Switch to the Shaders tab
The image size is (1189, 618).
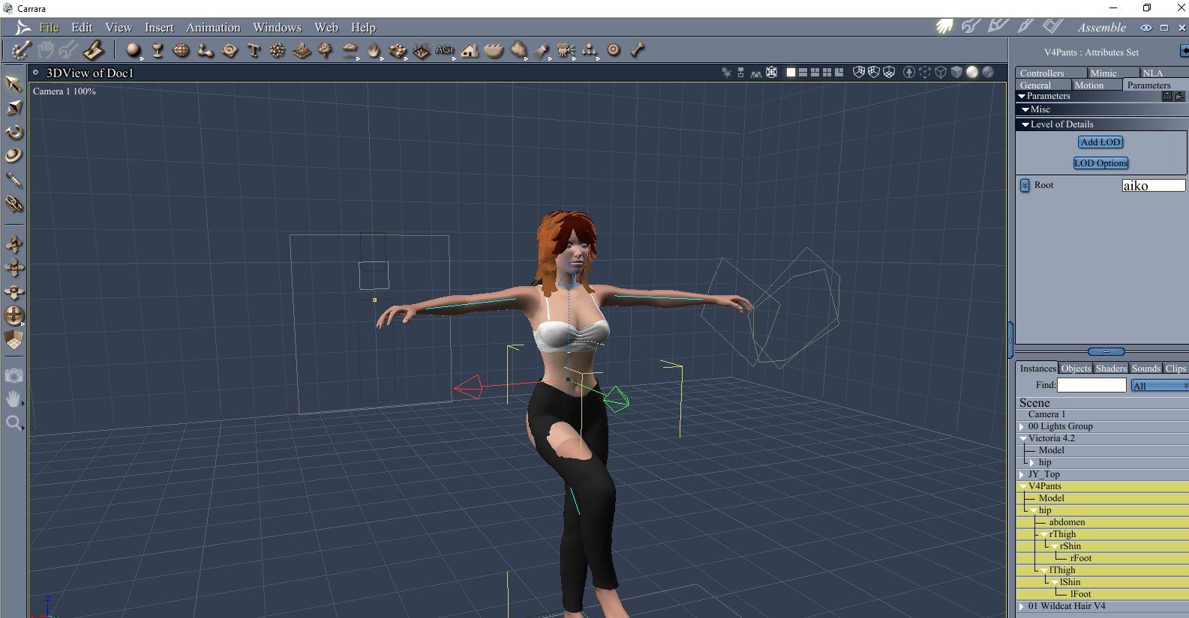click(x=1111, y=368)
